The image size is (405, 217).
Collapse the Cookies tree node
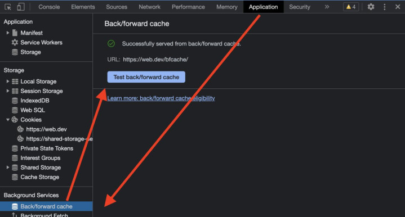[7, 120]
